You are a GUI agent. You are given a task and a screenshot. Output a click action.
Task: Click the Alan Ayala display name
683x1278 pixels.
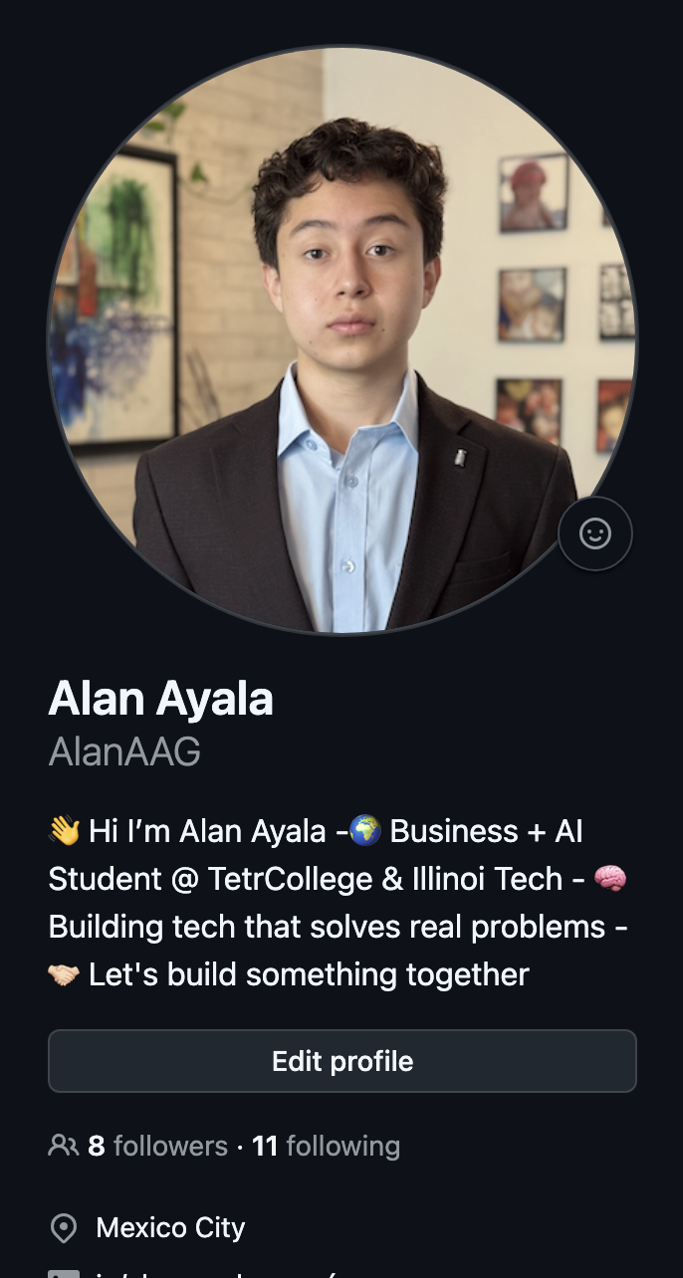click(160, 698)
